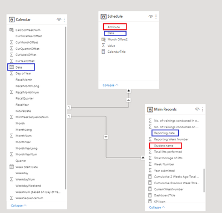Select the FiscalMonth field
The width and height of the screenshot is (222, 213).
point(24,80)
